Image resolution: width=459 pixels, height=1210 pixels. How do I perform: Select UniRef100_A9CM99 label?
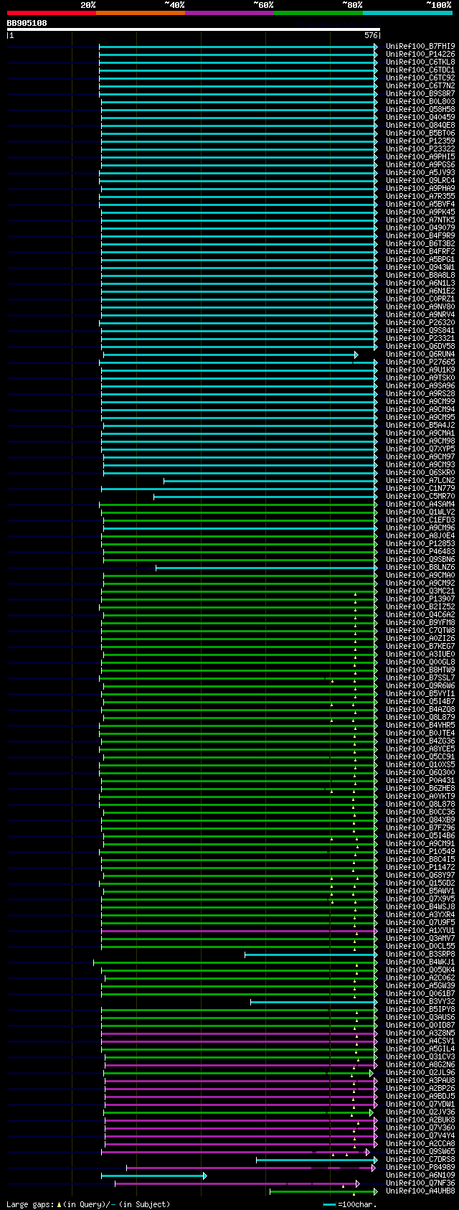[x=420, y=401]
